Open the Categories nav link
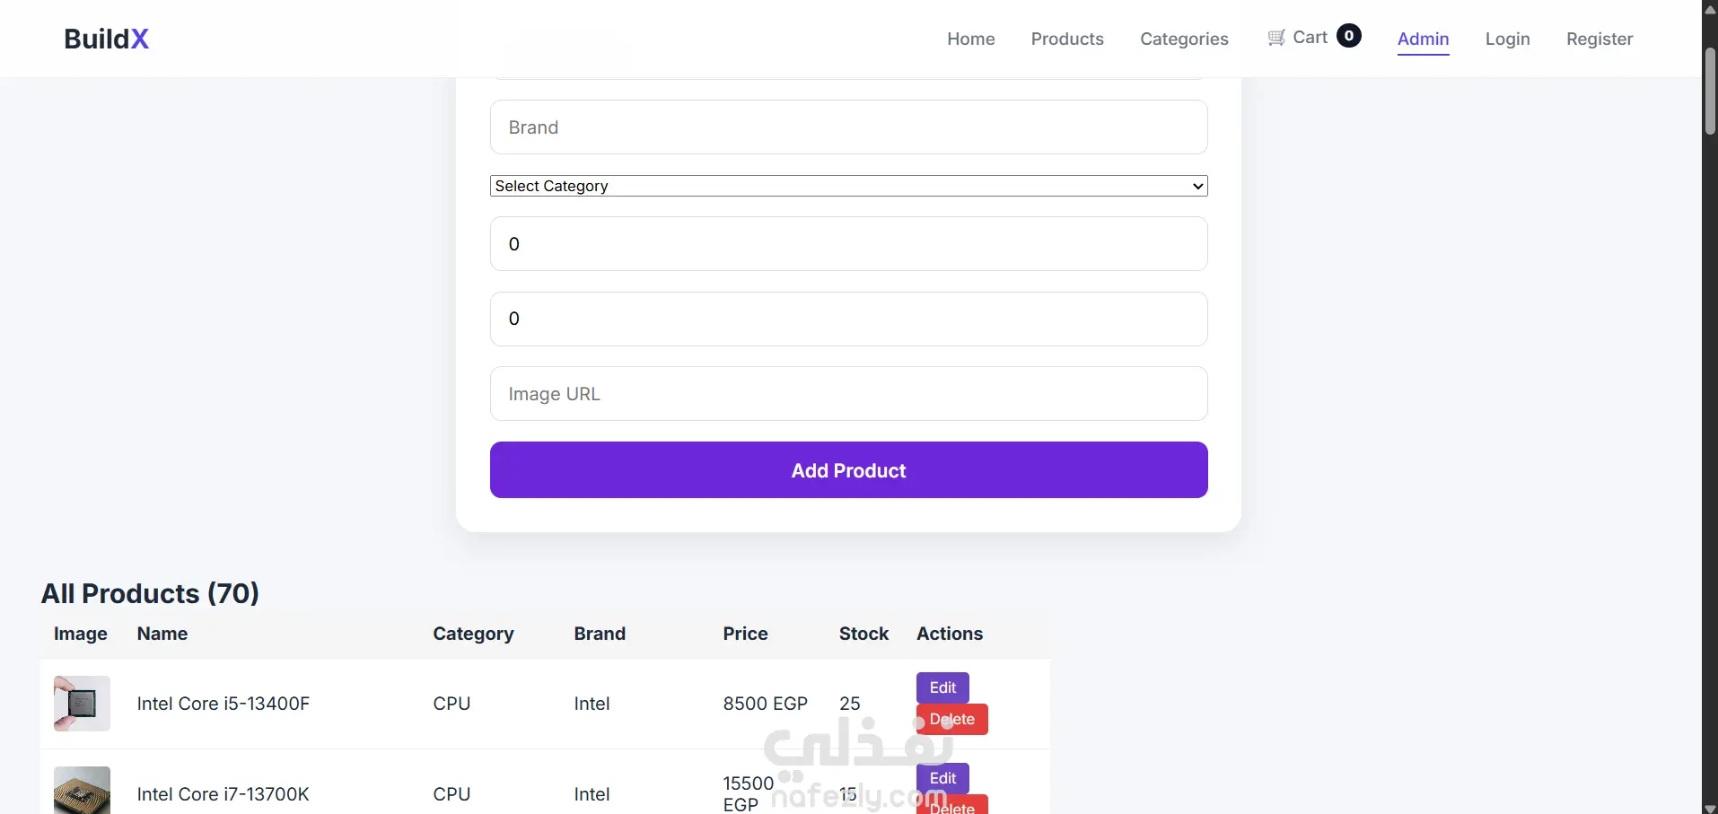 coord(1184,39)
